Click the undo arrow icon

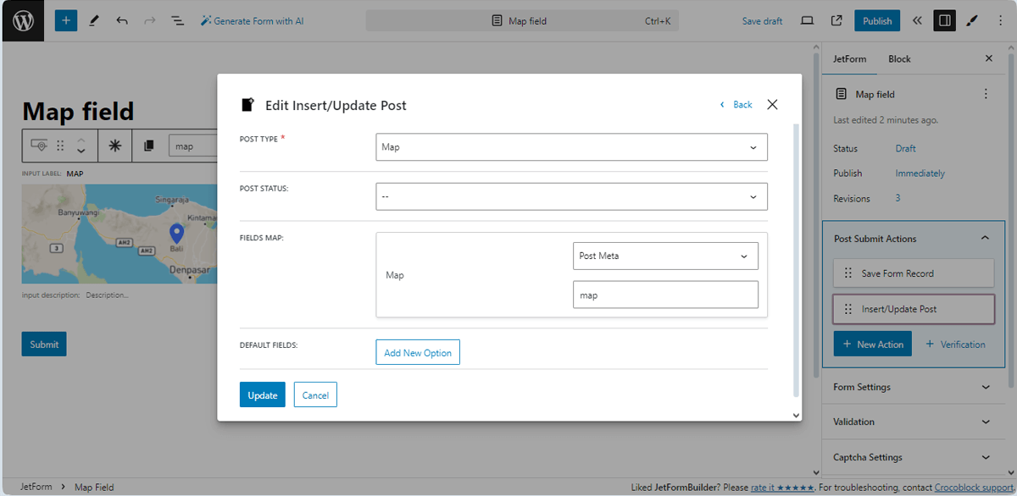[x=122, y=21]
